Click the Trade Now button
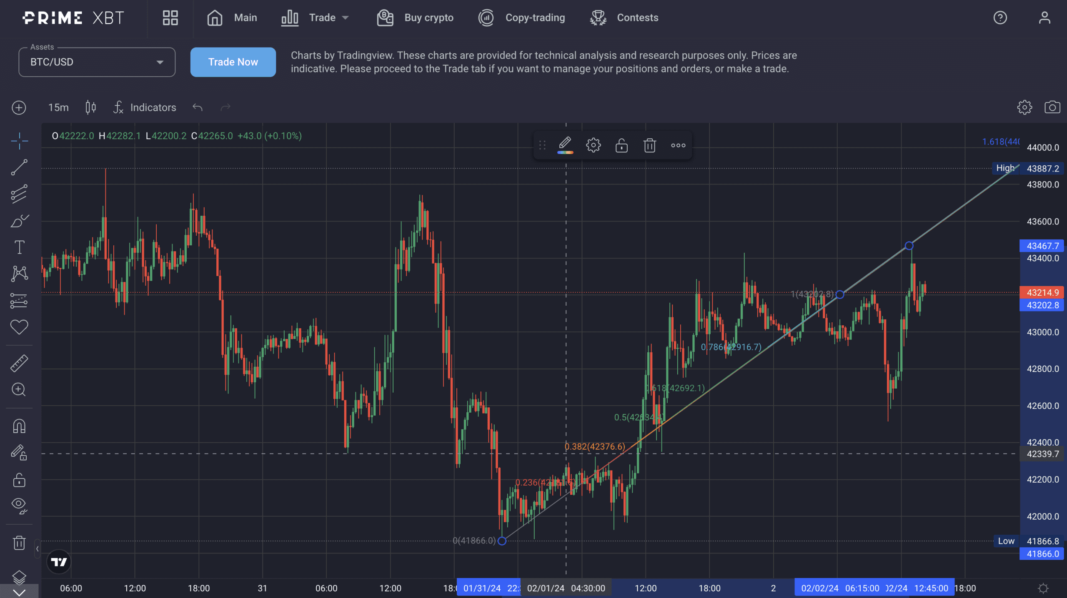The height and width of the screenshot is (598, 1067). click(x=233, y=62)
